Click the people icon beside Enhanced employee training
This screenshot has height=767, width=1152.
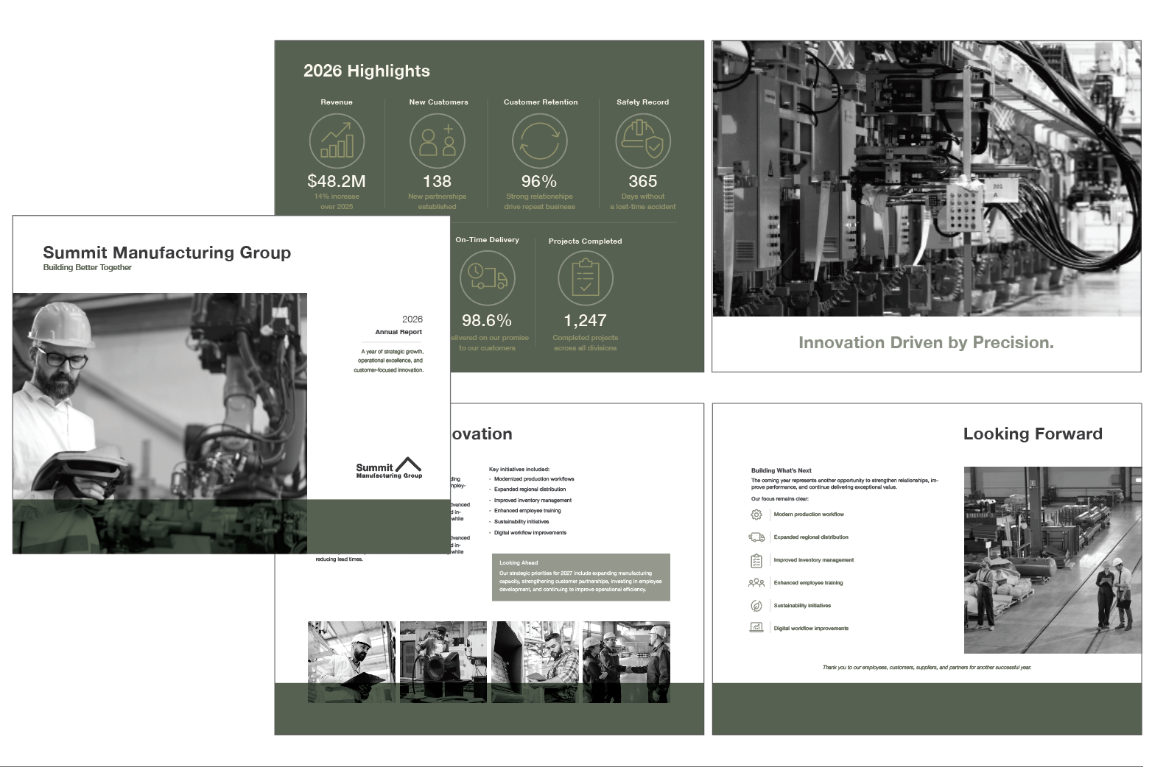(x=756, y=583)
